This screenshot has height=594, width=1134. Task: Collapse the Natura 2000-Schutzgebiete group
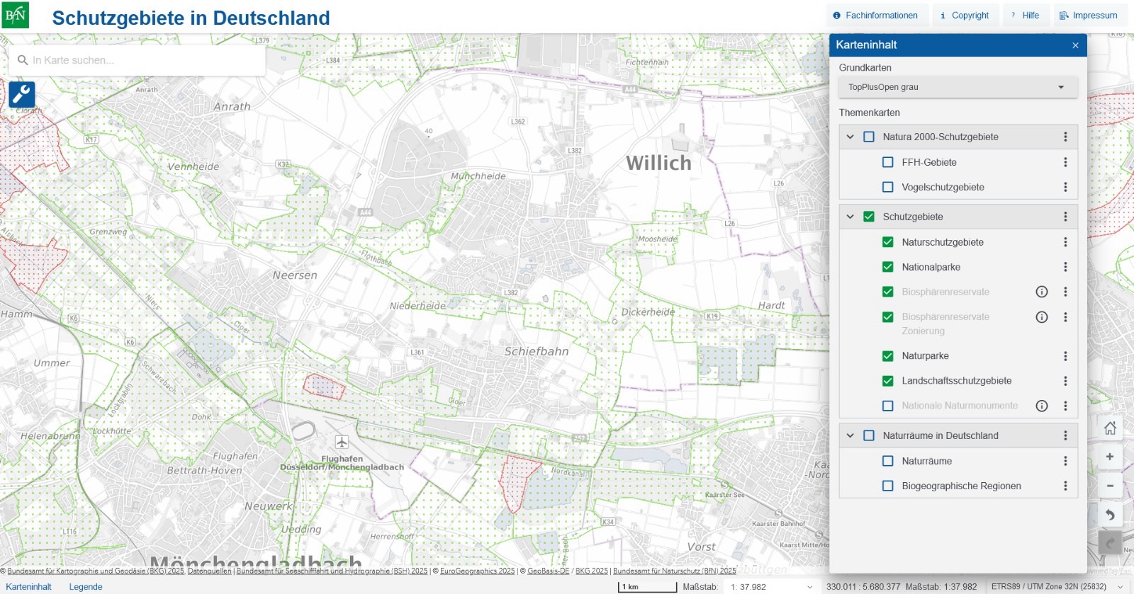[x=850, y=137]
